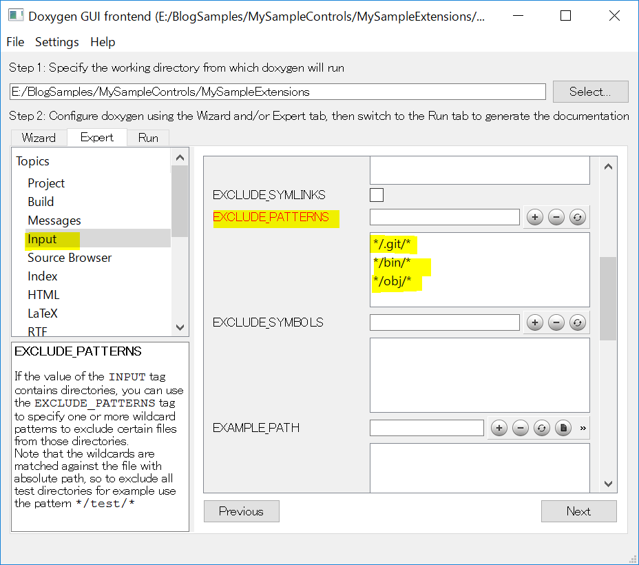Select Messages topic

[54, 220]
